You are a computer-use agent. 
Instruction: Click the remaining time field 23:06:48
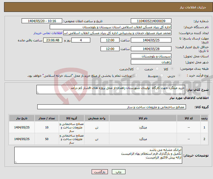(x=53, y=40)
